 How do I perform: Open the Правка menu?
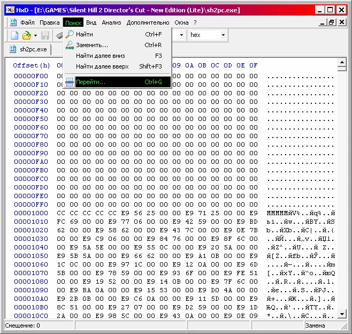tap(50, 22)
